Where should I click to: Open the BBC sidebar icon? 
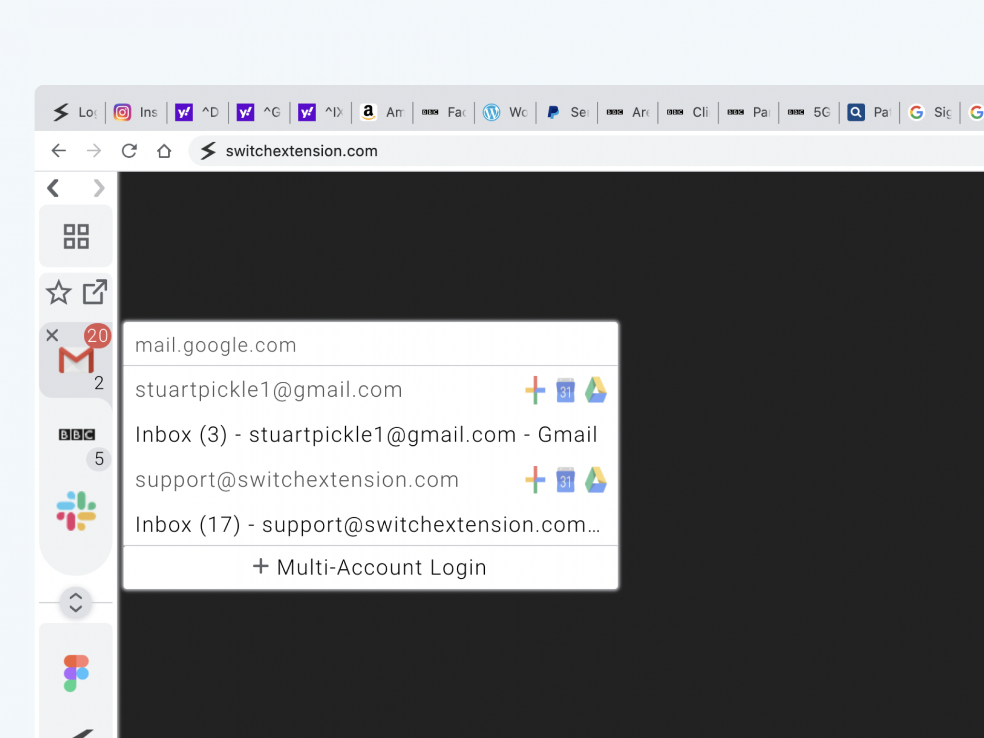(76, 434)
